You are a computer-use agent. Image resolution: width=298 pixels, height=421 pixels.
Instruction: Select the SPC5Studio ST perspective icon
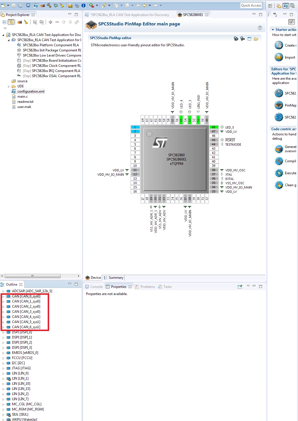pyautogui.click(x=286, y=6)
